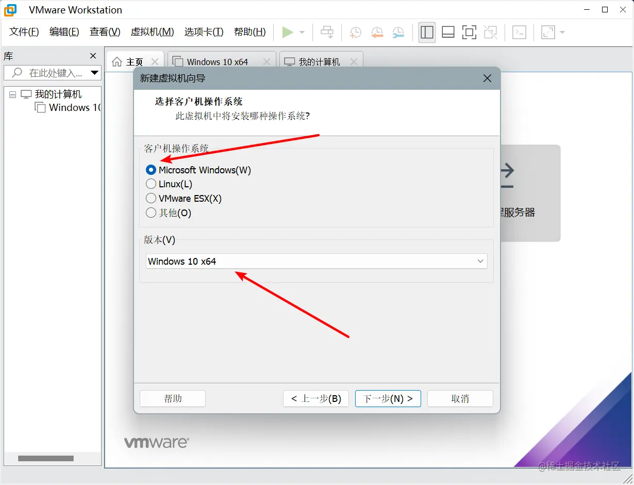Open the 查看(V) menu
The height and width of the screenshot is (485, 634).
(105, 32)
